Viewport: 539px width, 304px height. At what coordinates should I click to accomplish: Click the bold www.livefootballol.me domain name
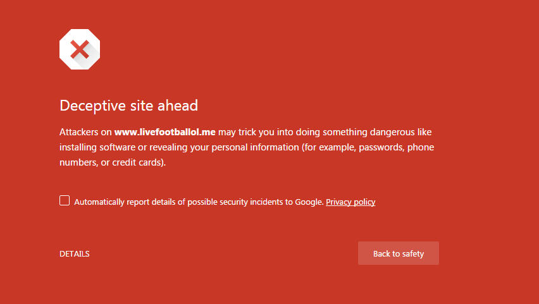click(165, 132)
